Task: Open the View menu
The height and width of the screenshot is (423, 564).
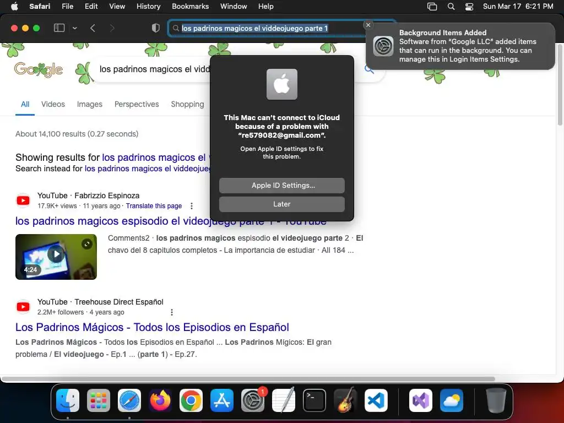Action: 117,6
